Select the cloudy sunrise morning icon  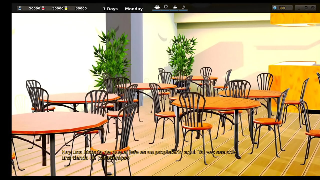click(x=157, y=7)
